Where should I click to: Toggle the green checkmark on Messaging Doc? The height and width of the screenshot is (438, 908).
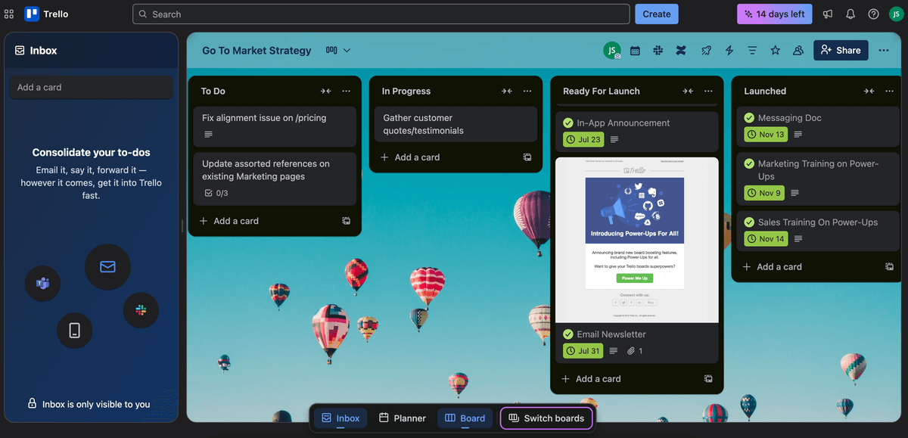click(x=751, y=117)
